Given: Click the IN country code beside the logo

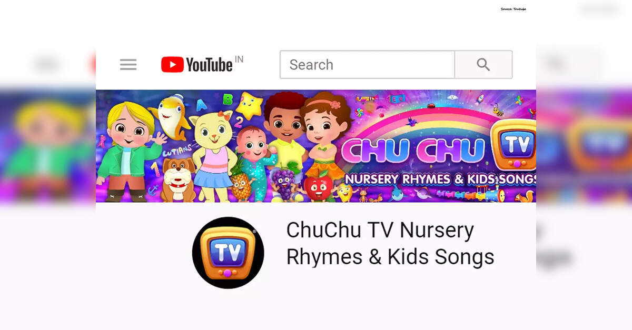Looking at the screenshot, I should [x=239, y=59].
